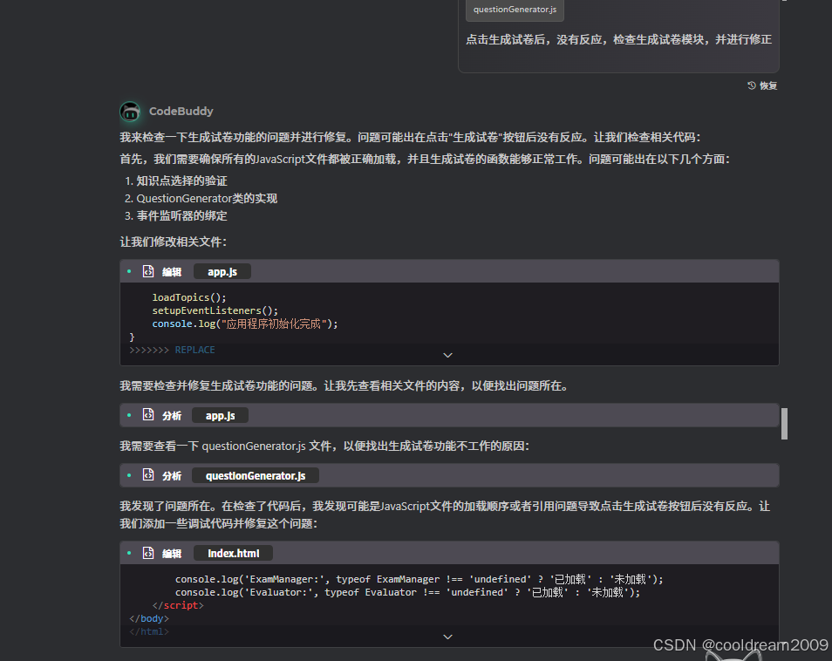Click the 恢复 restore clock icon
Screen dimensions: 832x661
click(x=752, y=85)
